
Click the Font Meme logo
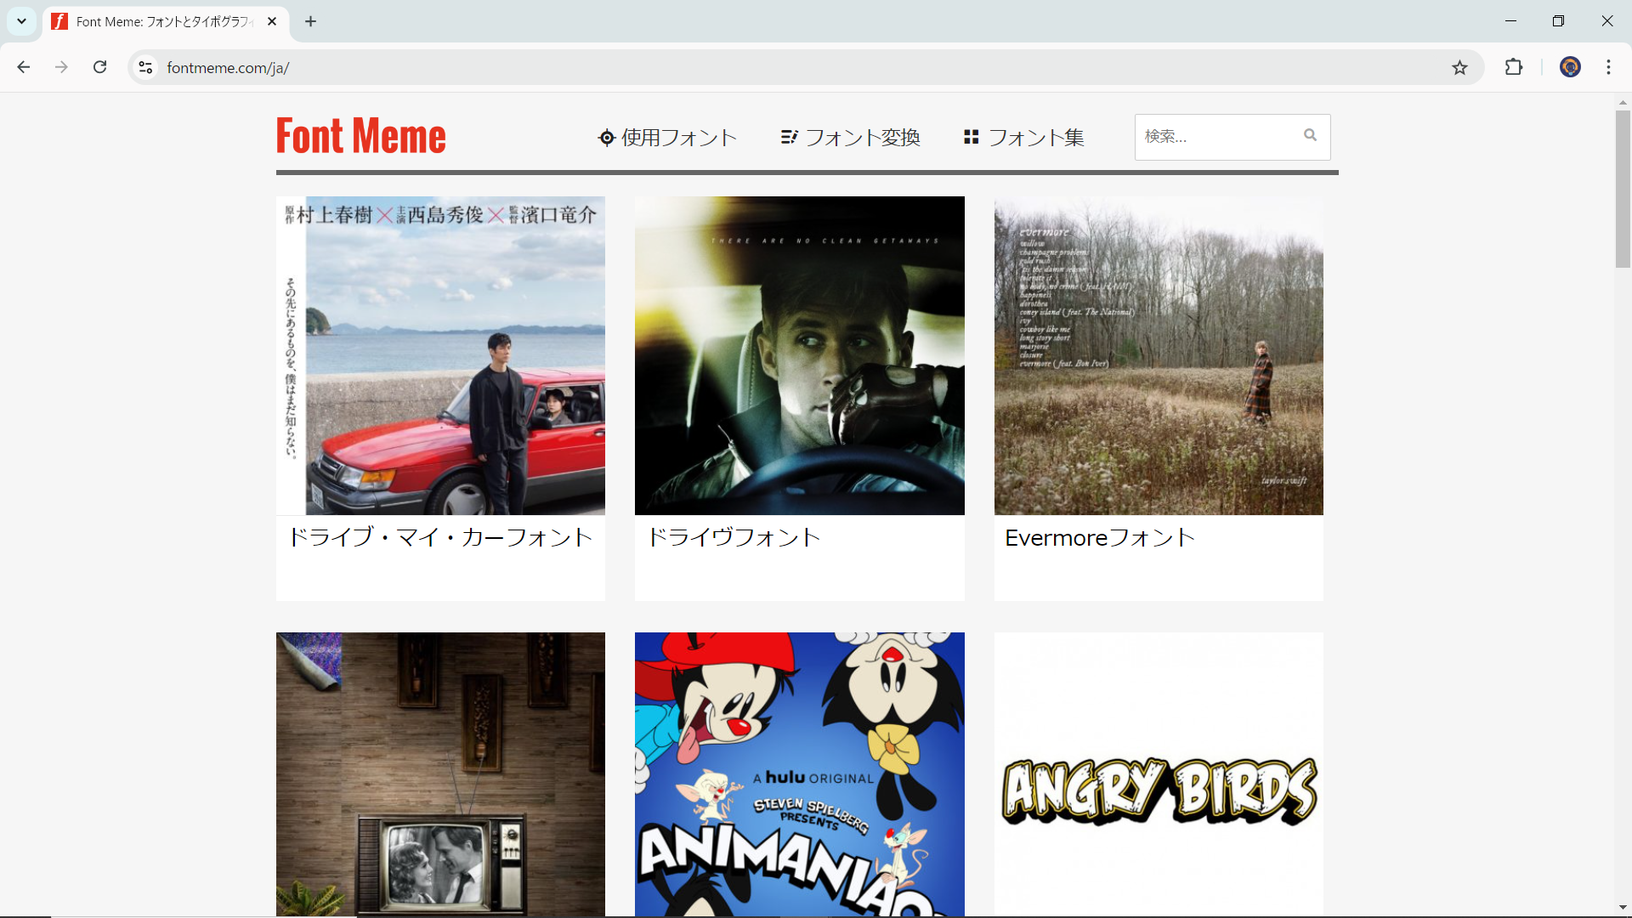click(x=360, y=136)
